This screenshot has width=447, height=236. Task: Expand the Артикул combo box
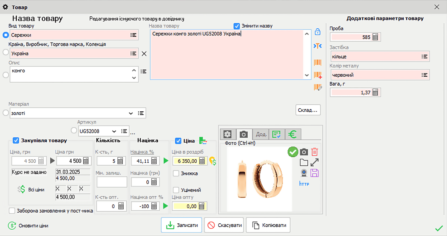click(x=114, y=131)
